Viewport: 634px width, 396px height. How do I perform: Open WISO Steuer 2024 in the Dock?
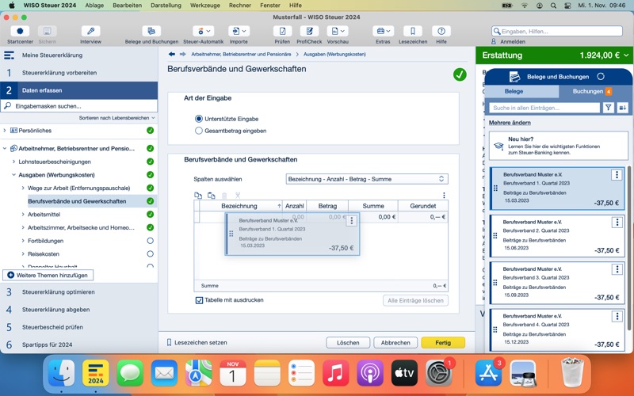click(96, 372)
